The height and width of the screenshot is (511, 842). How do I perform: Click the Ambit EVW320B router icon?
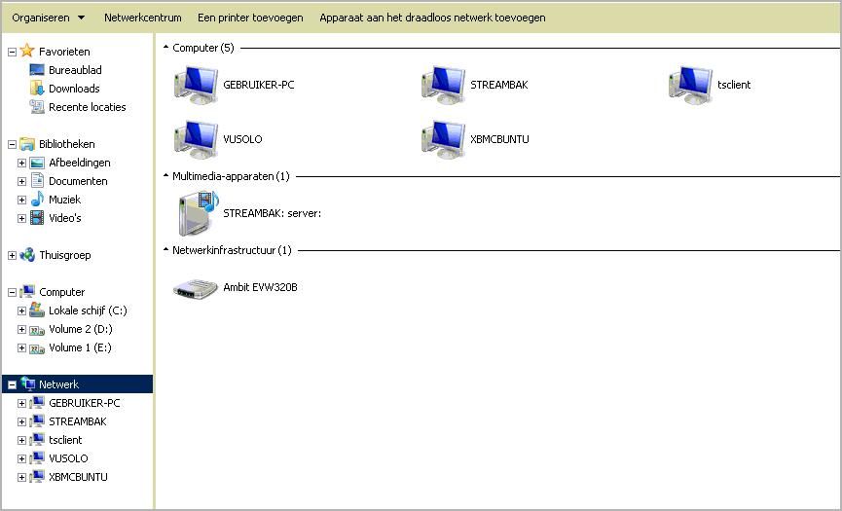[x=196, y=288]
